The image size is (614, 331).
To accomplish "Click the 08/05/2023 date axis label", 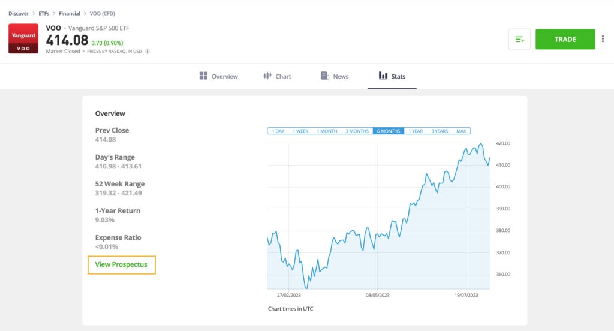I will pos(378,295).
